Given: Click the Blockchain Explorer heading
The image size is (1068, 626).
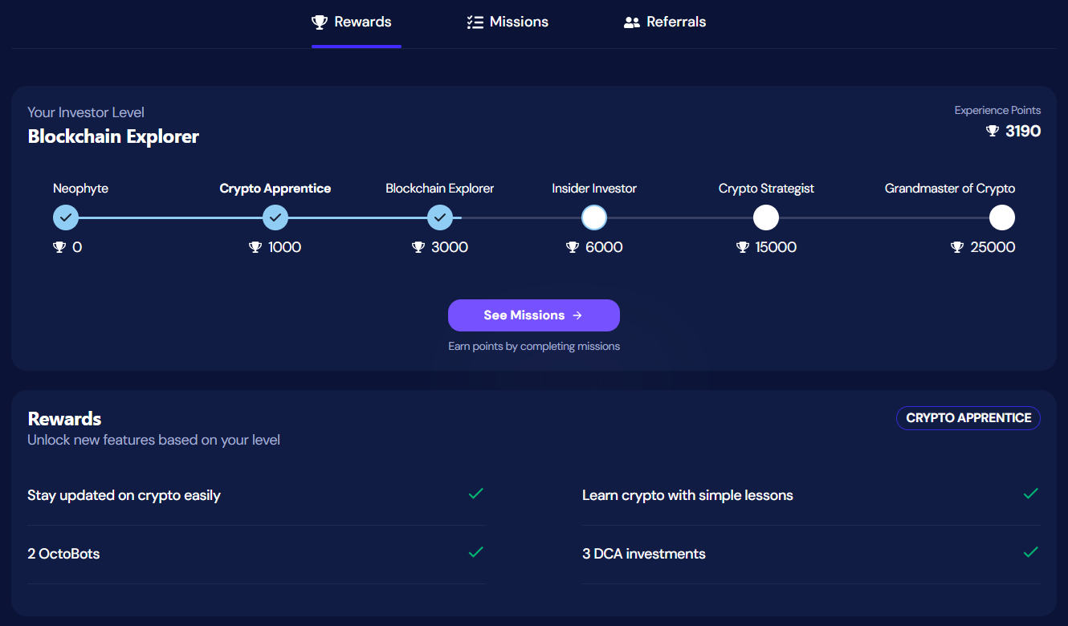Looking at the screenshot, I should click(113, 136).
